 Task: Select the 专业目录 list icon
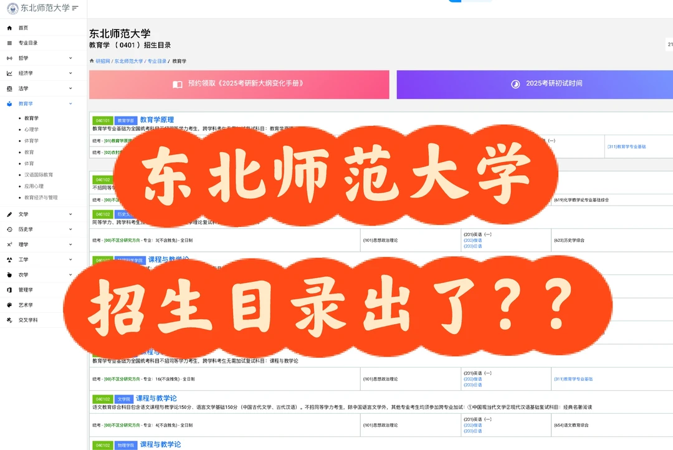9,42
